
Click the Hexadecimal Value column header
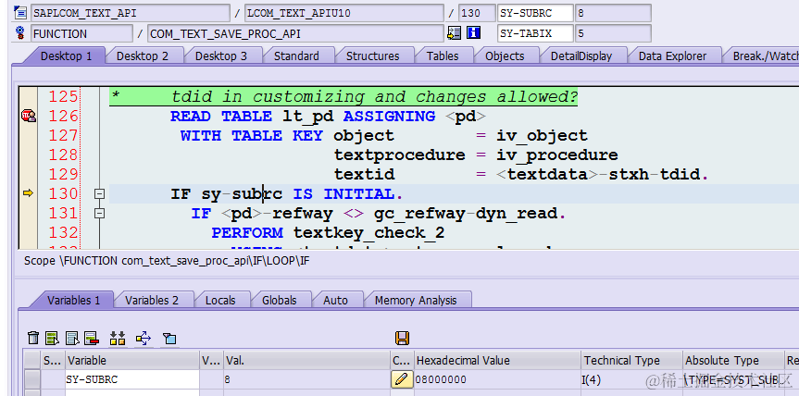[497, 360]
